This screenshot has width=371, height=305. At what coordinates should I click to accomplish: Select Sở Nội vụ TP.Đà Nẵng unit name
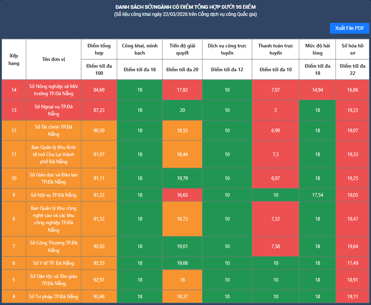point(54,195)
